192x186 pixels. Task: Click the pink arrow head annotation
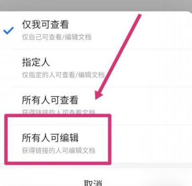click(98, 94)
